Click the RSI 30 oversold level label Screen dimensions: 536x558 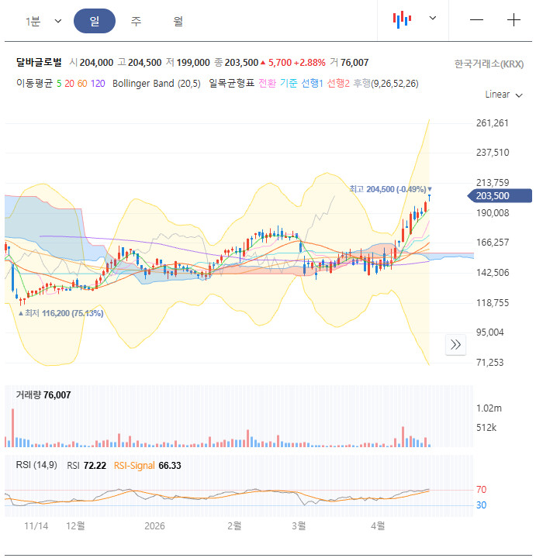click(x=481, y=505)
